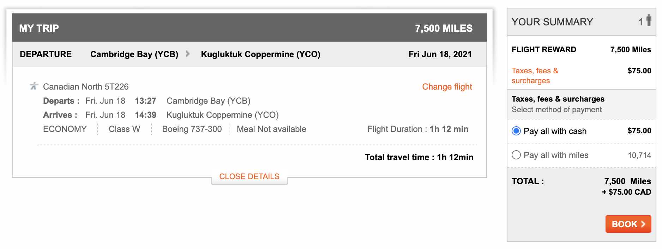Collapse the trip with Close Details
The width and height of the screenshot is (662, 249).
pyautogui.click(x=249, y=177)
